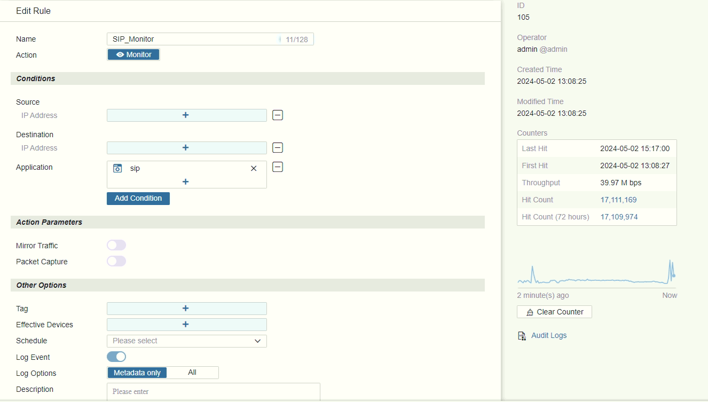Click the Monitor action button

pyautogui.click(x=133, y=54)
